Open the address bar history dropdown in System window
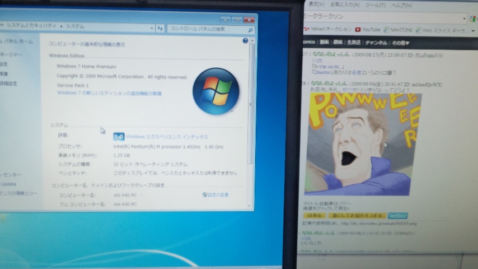This screenshot has height=269, width=478. pyautogui.click(x=152, y=28)
